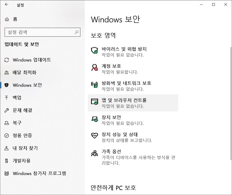The image size is (232, 195).
Task: Click the home icon next to 홈
Action: tap(7, 19)
